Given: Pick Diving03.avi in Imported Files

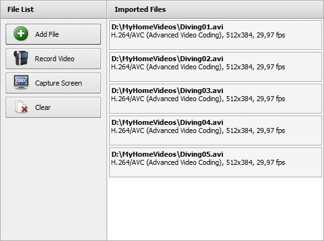Looking at the screenshot, I should click(x=216, y=99).
